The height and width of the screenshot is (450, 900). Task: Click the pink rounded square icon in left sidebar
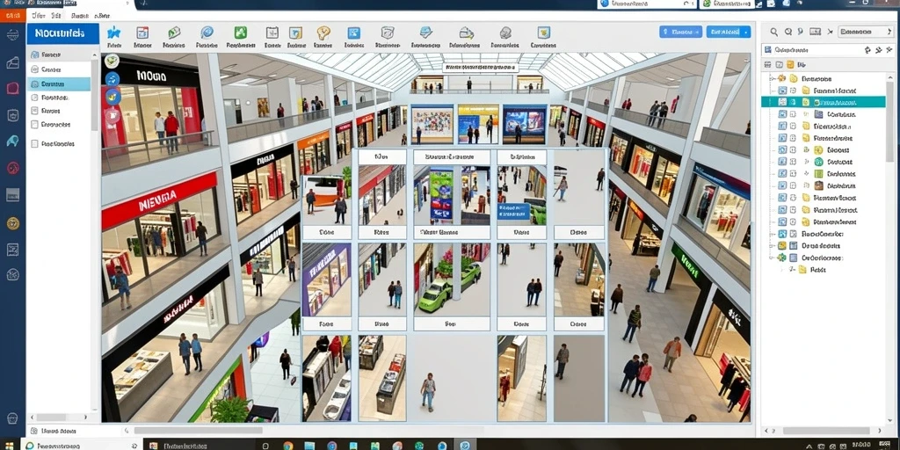[x=12, y=88]
